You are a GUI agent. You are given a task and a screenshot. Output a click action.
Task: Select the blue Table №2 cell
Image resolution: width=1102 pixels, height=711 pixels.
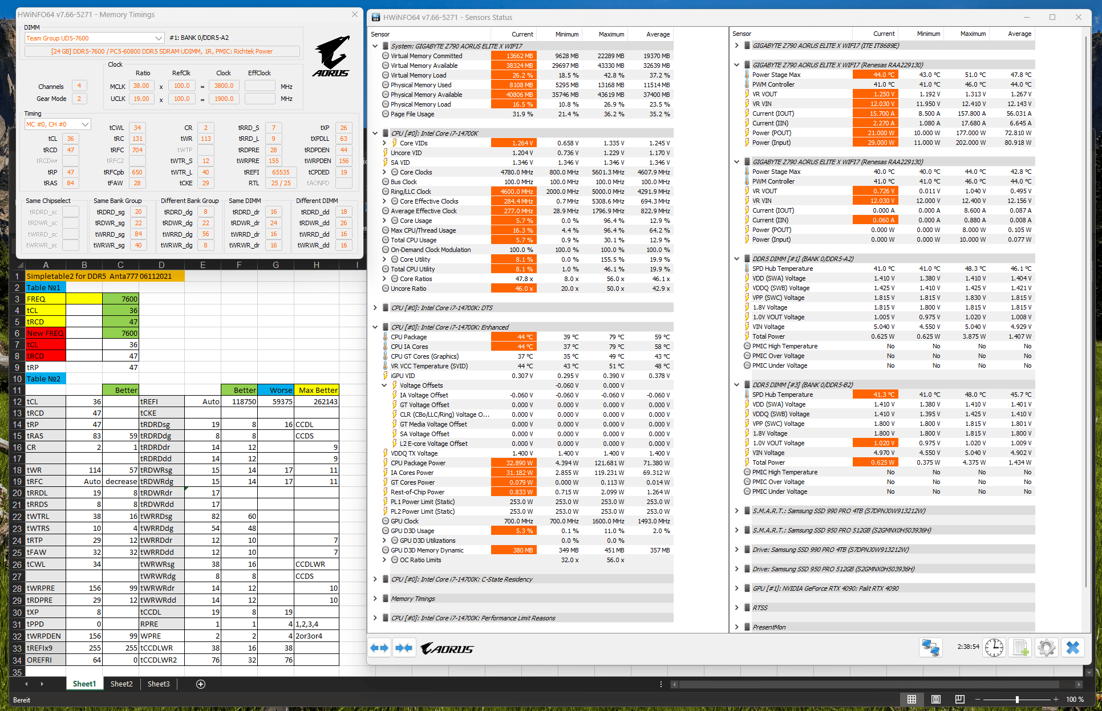click(46, 379)
